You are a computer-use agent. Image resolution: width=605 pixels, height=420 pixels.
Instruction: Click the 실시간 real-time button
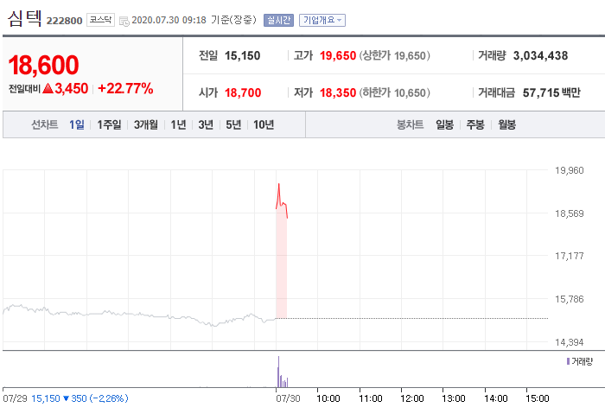point(278,20)
